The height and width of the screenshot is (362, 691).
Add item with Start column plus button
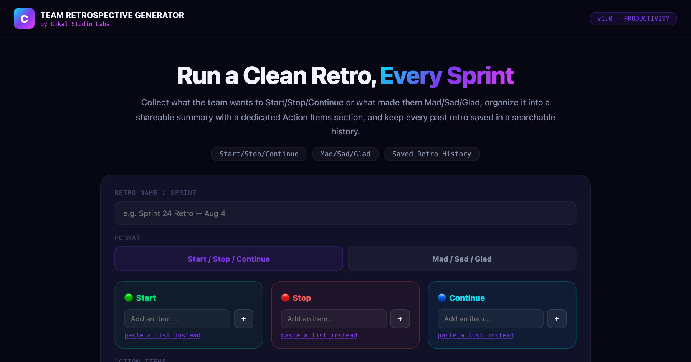(244, 319)
